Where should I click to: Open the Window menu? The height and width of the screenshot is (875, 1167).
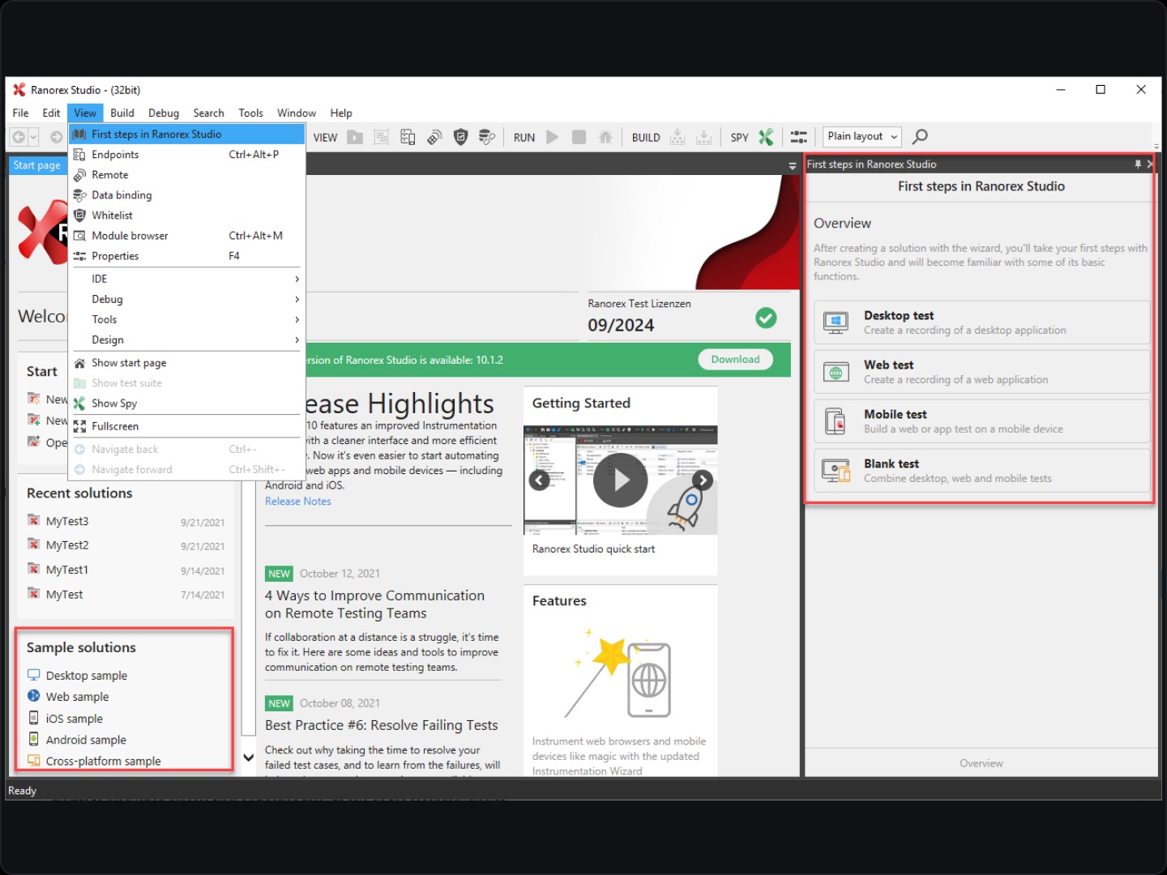click(297, 113)
